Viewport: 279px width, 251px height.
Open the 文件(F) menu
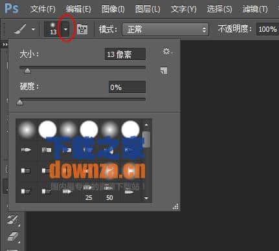coord(43,9)
